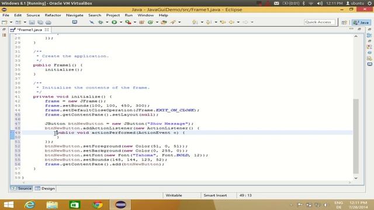The width and height of the screenshot is (374, 210).
Task: Open the Search menu
Action: [x=95, y=15]
